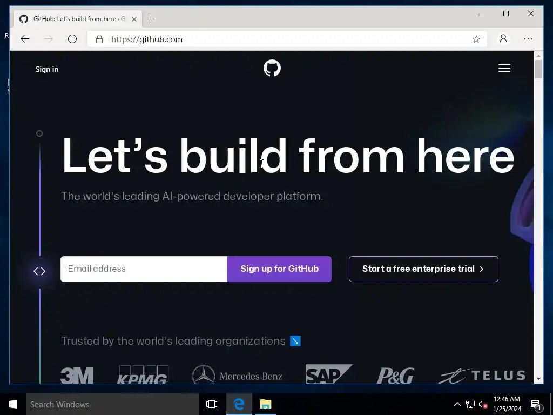Click the 3M logo
The width and height of the screenshot is (553, 415).
77,375
